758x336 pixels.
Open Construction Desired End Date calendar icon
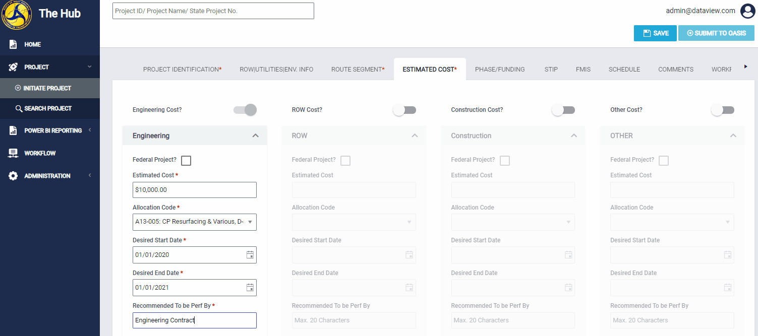click(x=568, y=288)
